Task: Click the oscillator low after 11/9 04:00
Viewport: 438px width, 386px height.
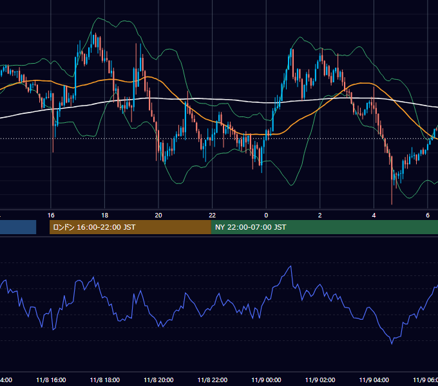Action: click(x=392, y=344)
